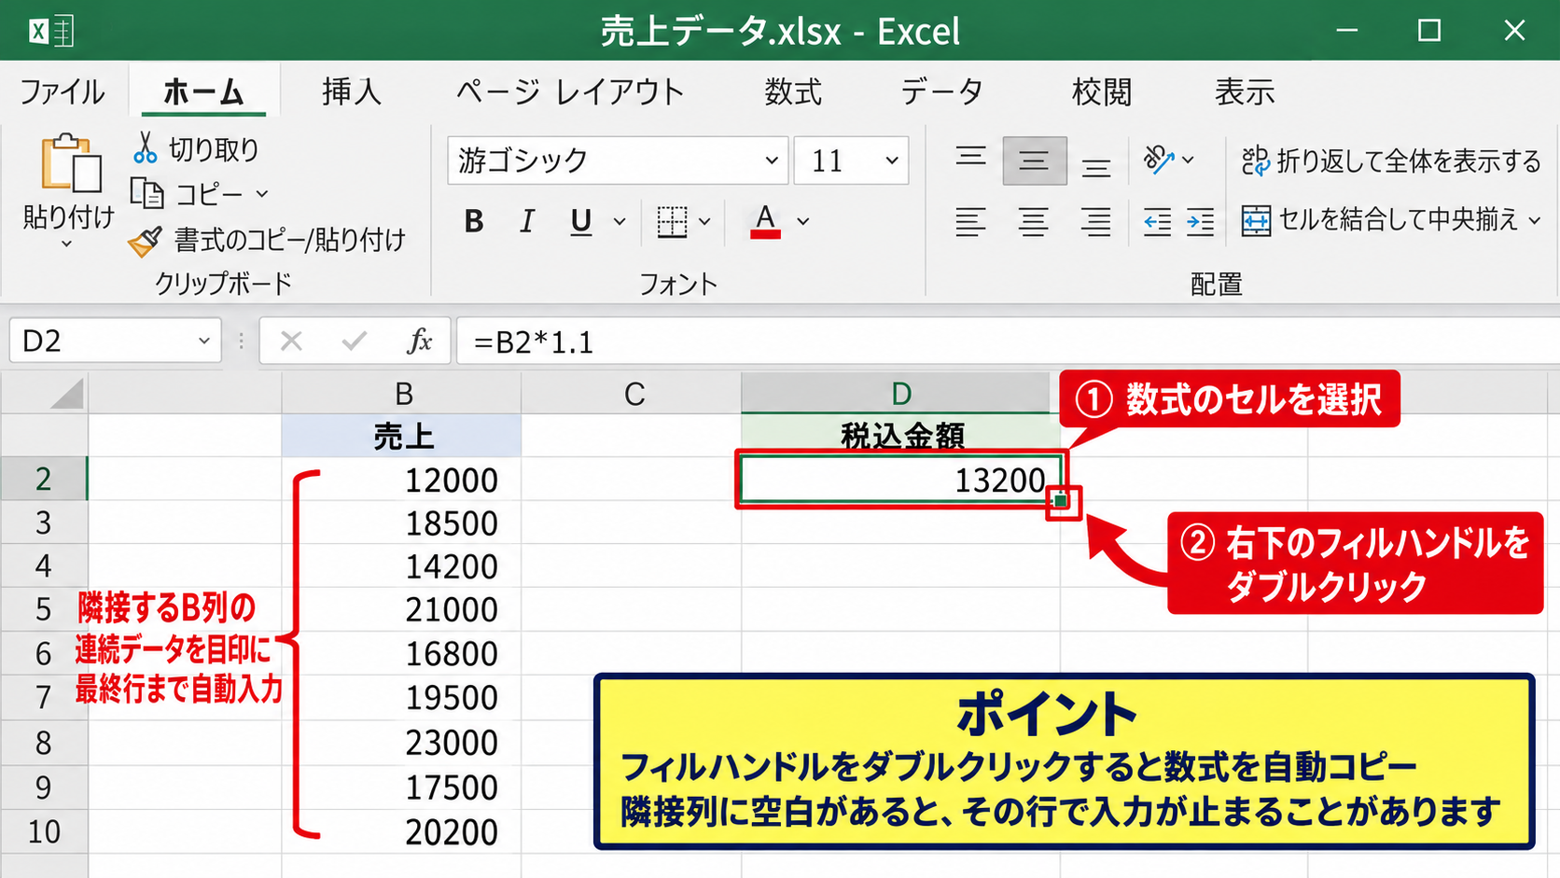
Task: Open the merge cells dropdown arrow
Action: (1535, 221)
